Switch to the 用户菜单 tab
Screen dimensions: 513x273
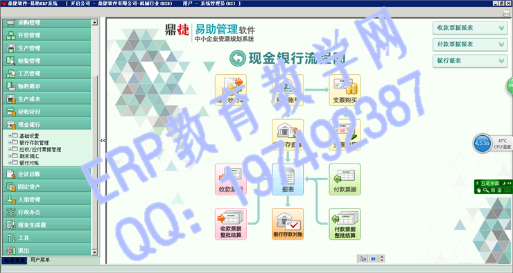tap(40, 260)
